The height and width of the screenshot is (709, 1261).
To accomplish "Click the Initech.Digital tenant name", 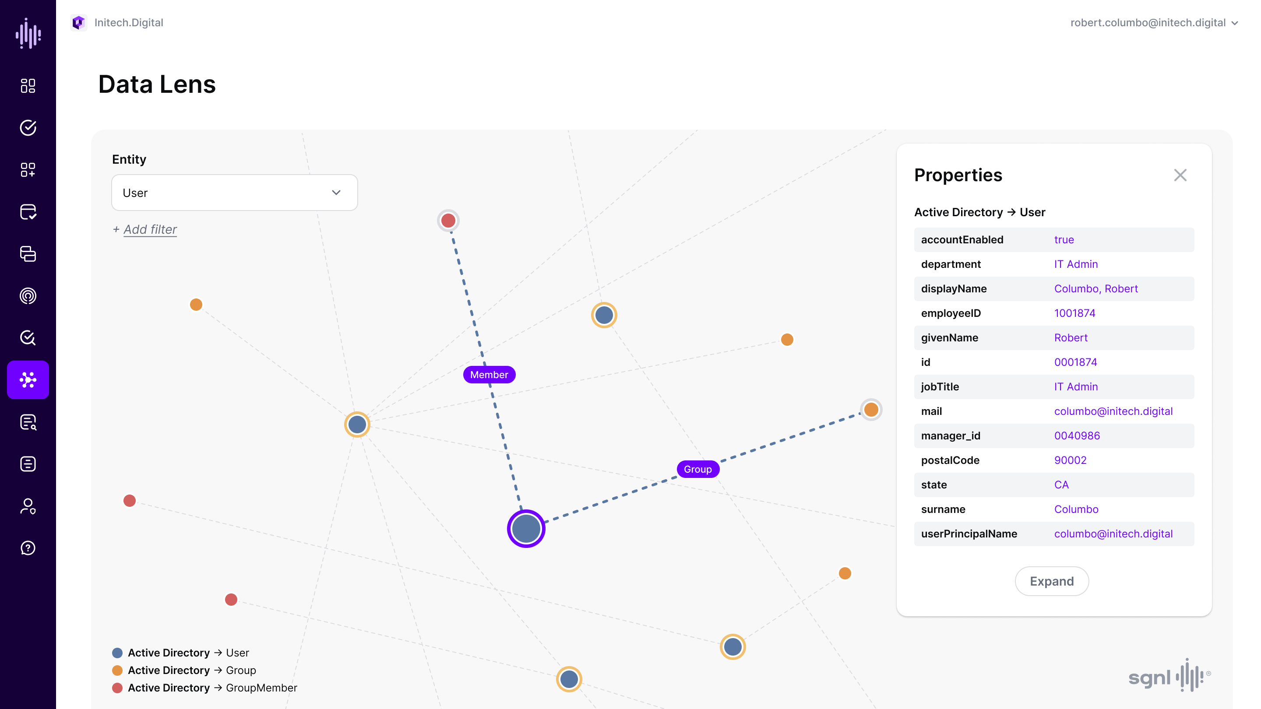I will point(129,23).
